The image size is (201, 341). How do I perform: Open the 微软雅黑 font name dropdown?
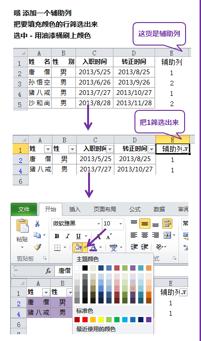click(x=98, y=224)
